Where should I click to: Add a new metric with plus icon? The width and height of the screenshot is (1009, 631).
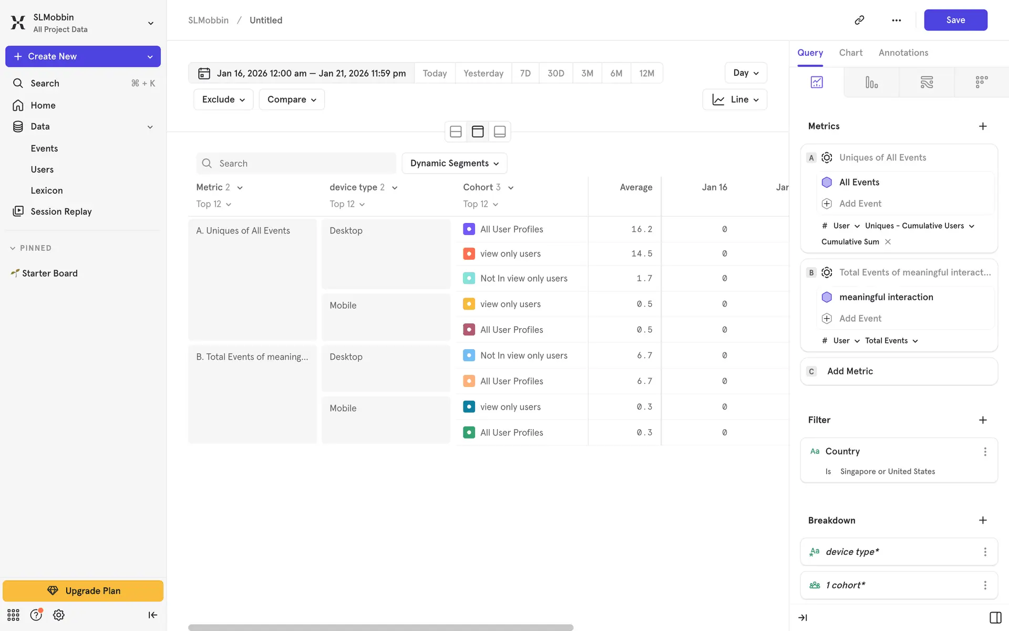[983, 126]
